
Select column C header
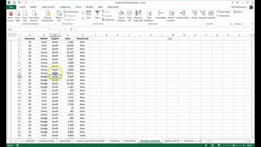[55, 35]
